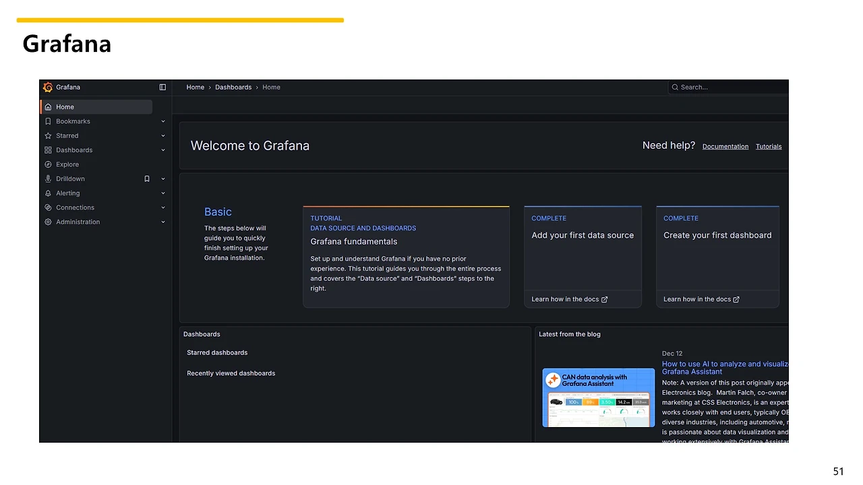Click the Alerting bell icon in sidebar
This screenshot has height=485, width=863.
[48, 193]
